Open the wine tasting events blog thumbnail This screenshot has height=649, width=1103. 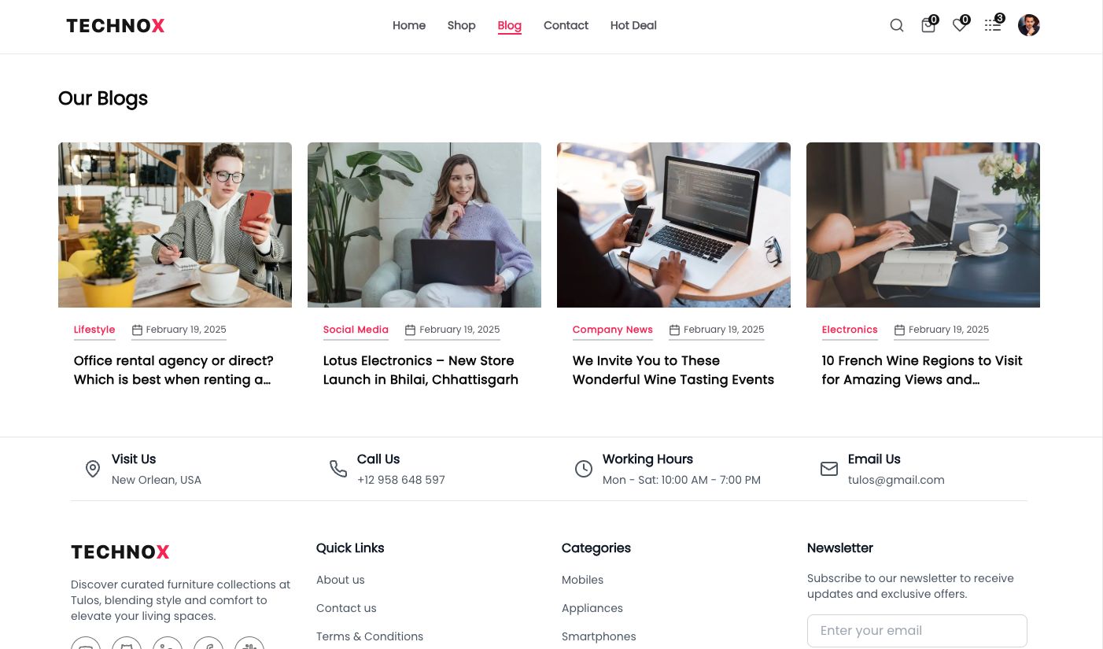coord(673,225)
